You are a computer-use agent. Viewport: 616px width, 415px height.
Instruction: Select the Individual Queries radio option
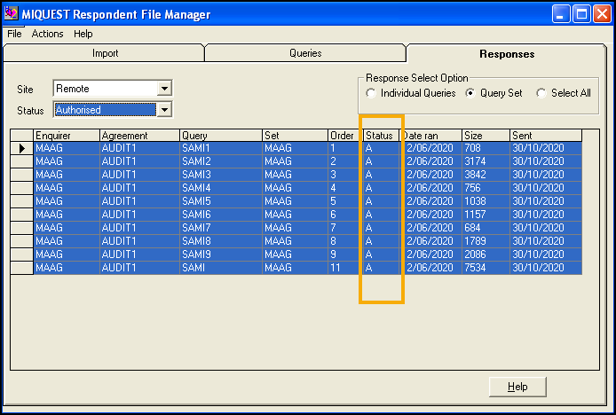pos(370,94)
